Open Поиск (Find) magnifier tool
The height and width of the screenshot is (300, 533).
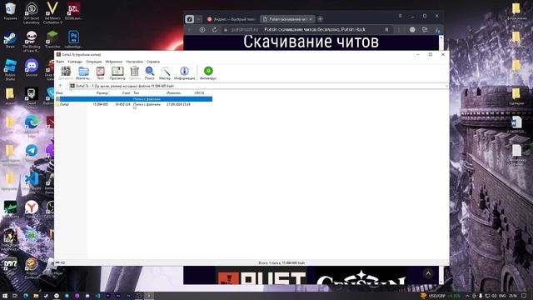(x=150, y=72)
